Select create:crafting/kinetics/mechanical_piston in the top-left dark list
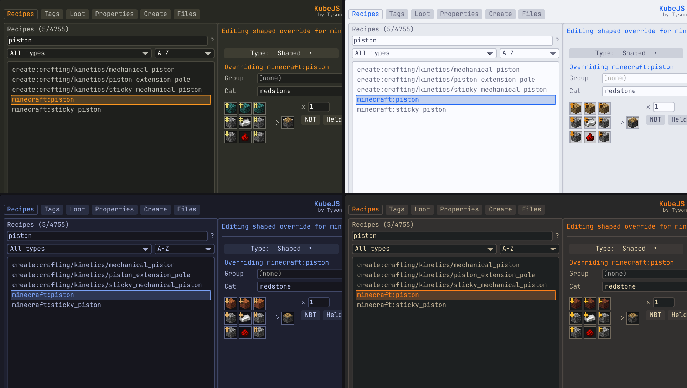 (x=111, y=70)
